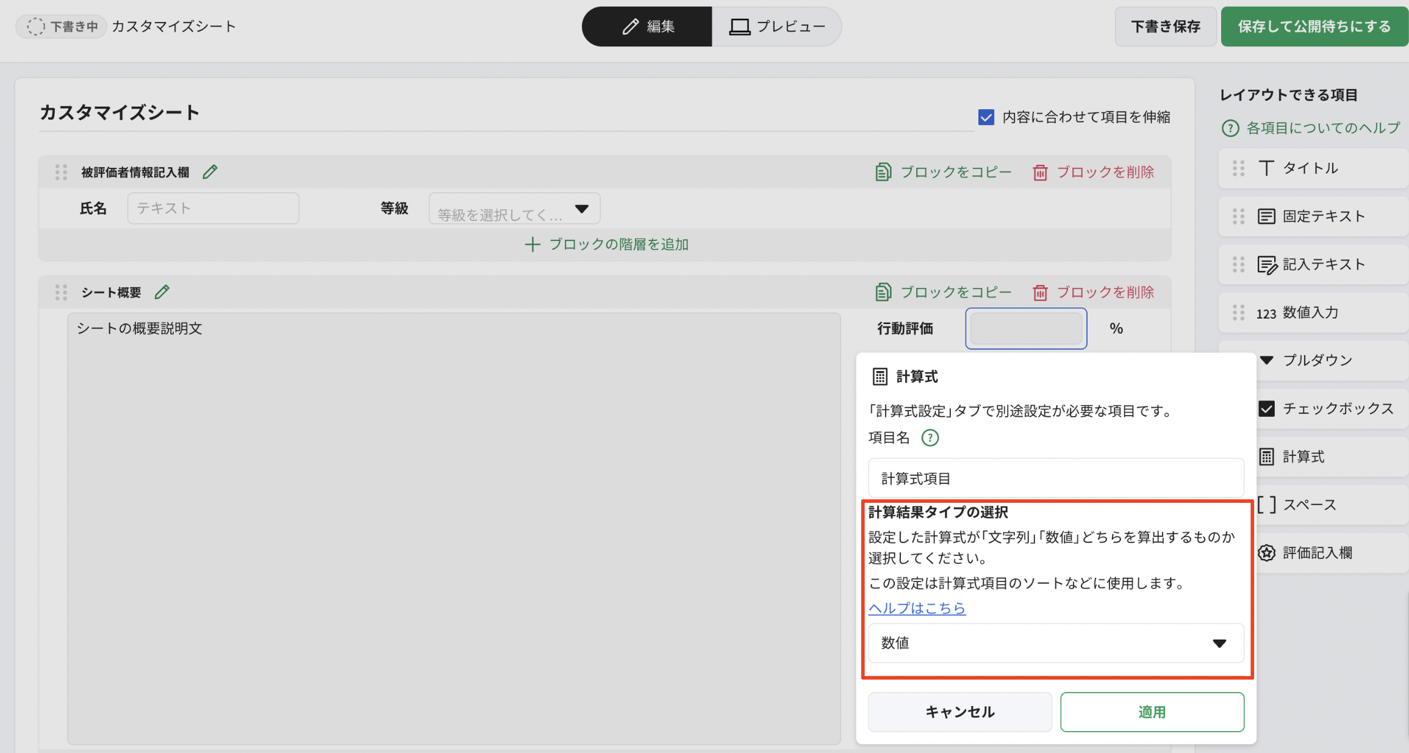Open the 数値 result type dropdown
The height and width of the screenshot is (753, 1409).
click(x=1056, y=643)
